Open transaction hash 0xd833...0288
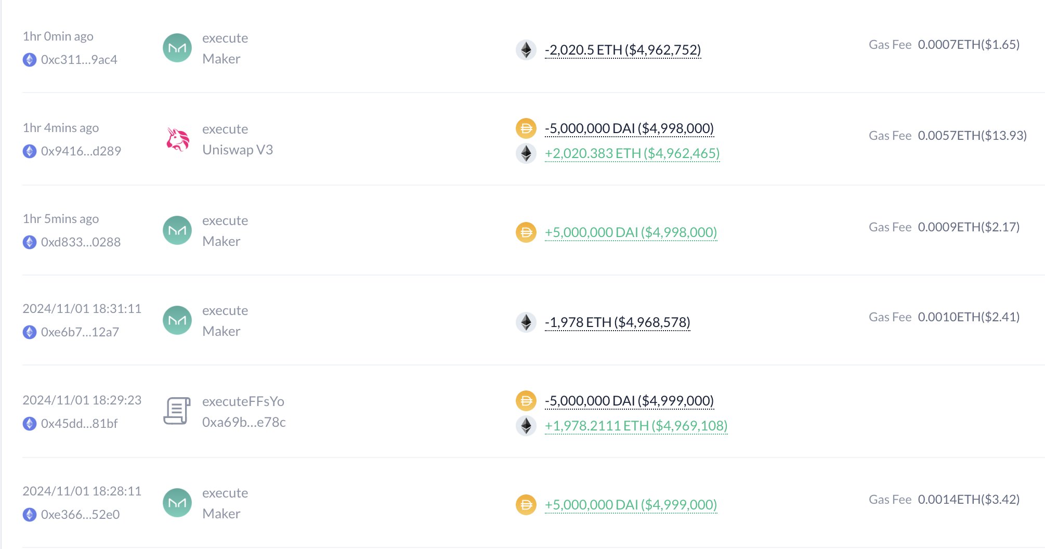The height and width of the screenshot is (549, 1045). 81,242
